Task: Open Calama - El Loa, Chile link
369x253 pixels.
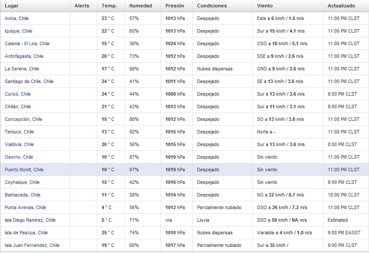Action: [x=27, y=43]
